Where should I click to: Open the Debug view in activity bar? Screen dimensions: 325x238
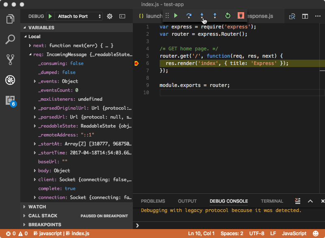pos(10,80)
